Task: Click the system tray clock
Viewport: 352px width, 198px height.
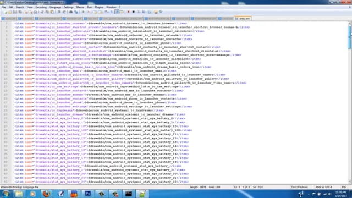Action: click(341, 194)
